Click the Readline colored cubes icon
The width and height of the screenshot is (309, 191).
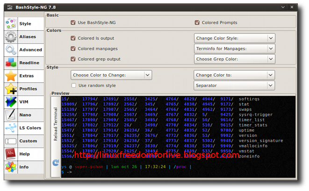[11, 63]
